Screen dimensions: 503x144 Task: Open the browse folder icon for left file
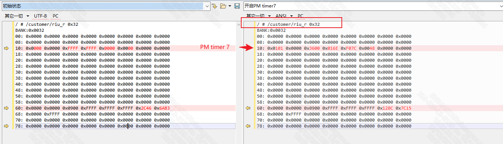point(223,6)
